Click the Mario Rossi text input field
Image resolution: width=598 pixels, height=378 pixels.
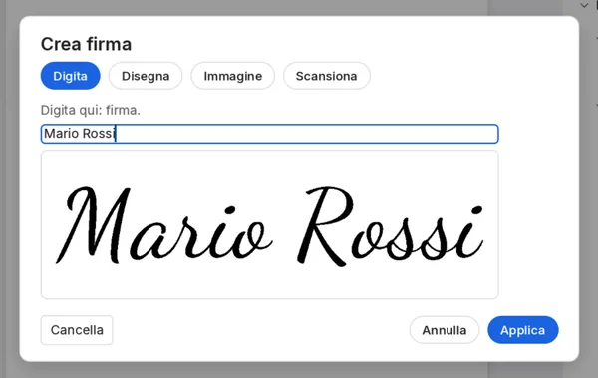270,134
